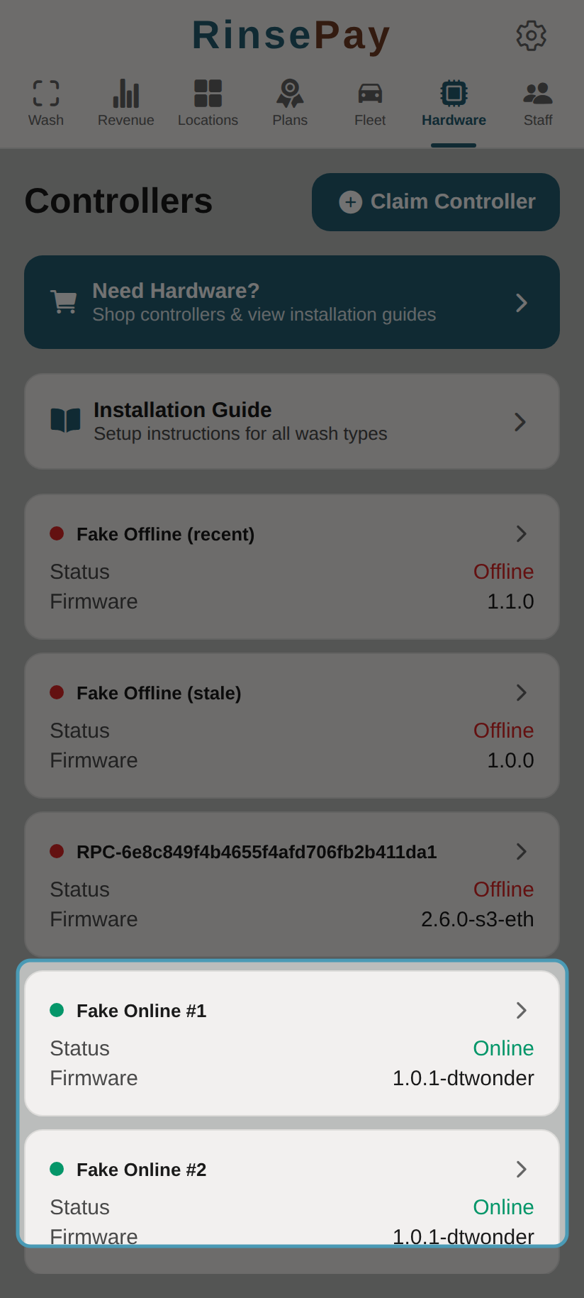
Task: Click the Fake Online #1 green status dot
Action: click(57, 1010)
